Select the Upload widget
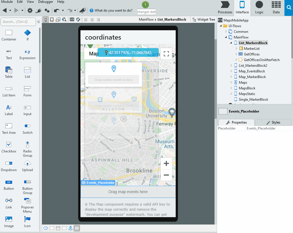Viewport: 293px width, 233px height. tap(27, 166)
